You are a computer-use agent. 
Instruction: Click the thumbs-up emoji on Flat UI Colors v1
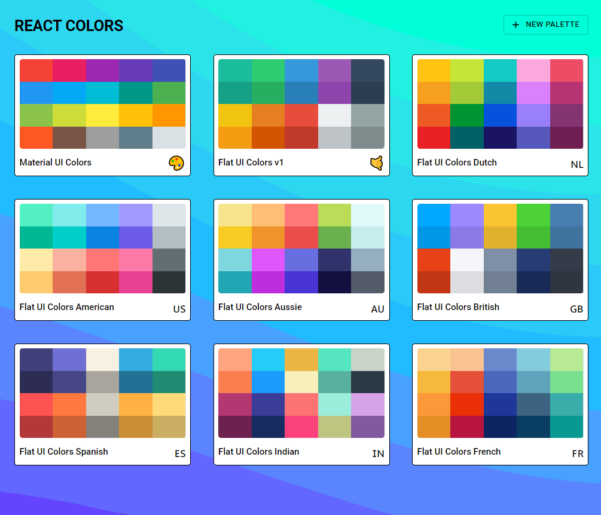click(x=376, y=162)
